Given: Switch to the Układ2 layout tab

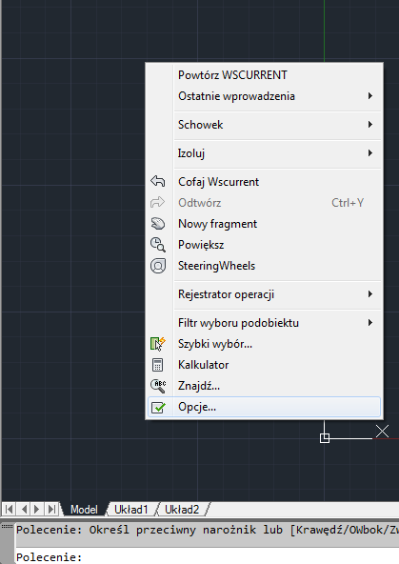Looking at the screenshot, I should (x=182, y=510).
